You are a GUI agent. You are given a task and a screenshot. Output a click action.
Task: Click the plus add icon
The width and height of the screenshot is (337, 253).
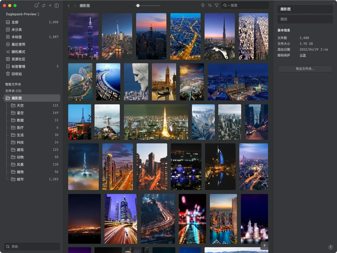pyautogui.click(x=50, y=6)
